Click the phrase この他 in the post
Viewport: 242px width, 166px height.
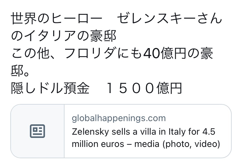32,54
